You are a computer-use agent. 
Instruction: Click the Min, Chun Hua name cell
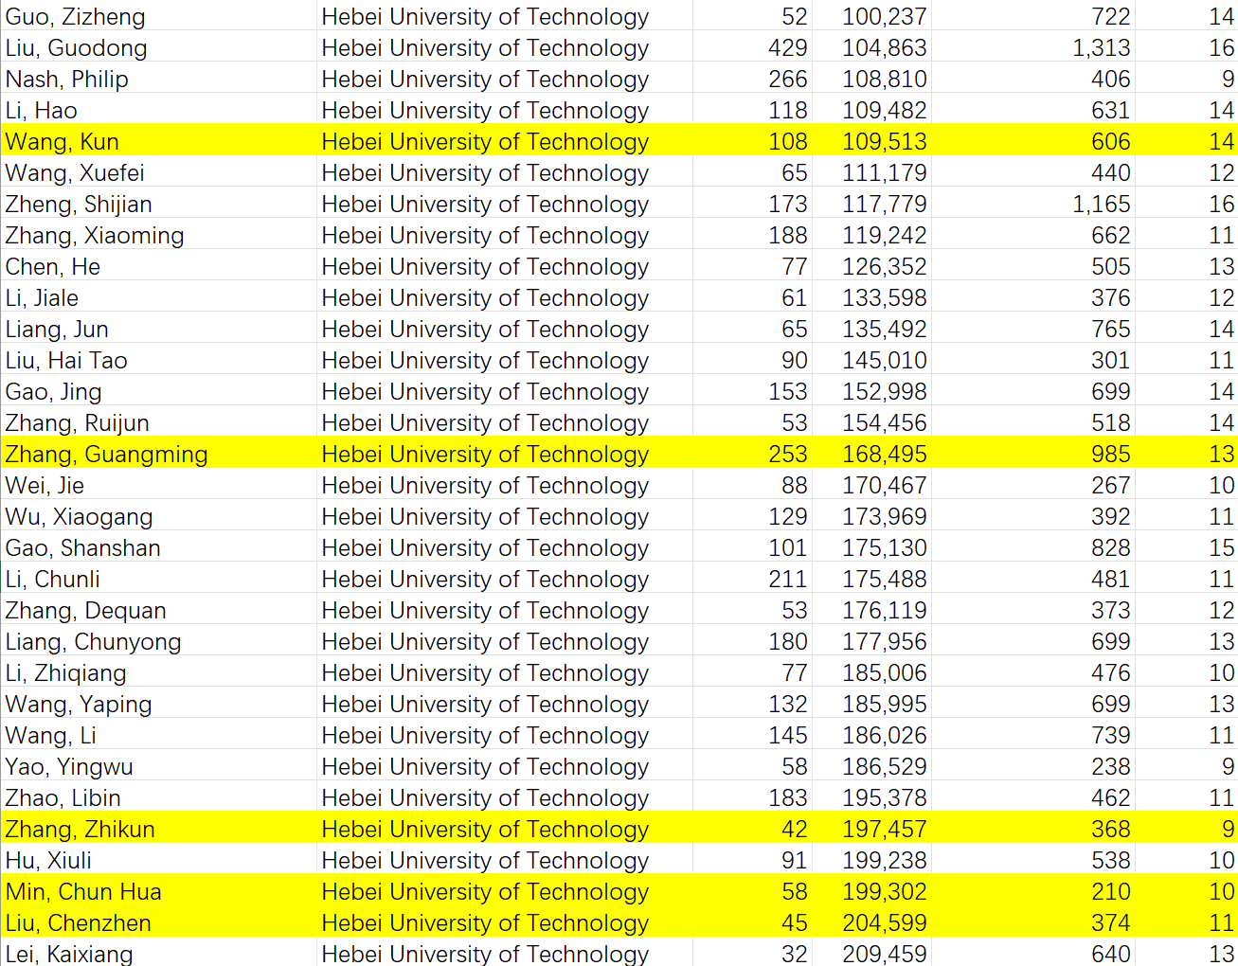click(x=83, y=892)
